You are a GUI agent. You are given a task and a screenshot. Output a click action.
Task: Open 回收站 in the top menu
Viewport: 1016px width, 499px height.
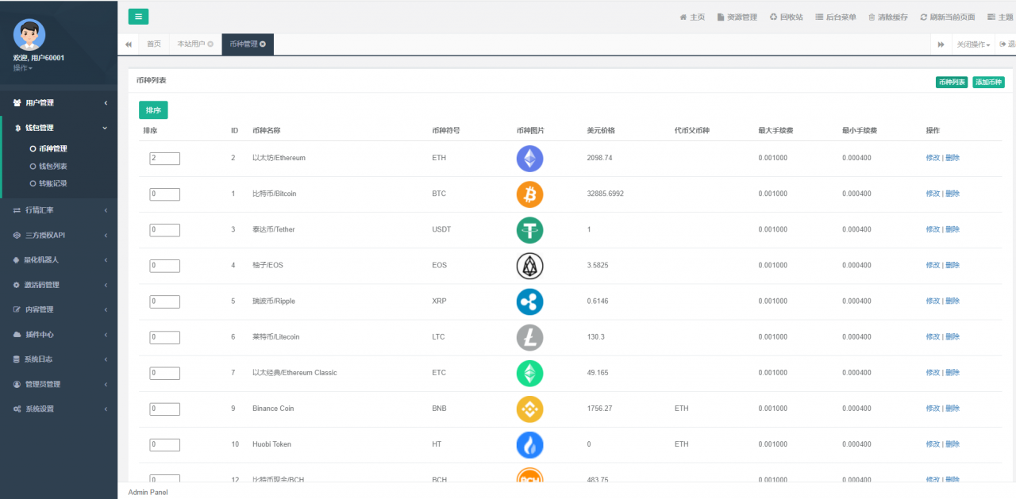[x=786, y=17]
